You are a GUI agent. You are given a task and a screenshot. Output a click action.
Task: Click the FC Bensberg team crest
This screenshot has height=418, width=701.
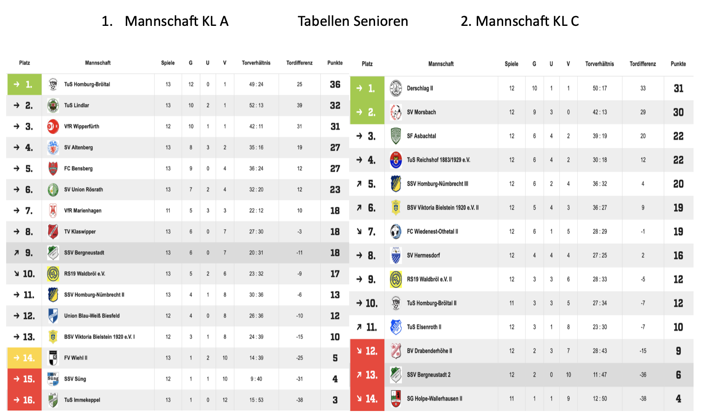pyautogui.click(x=53, y=168)
